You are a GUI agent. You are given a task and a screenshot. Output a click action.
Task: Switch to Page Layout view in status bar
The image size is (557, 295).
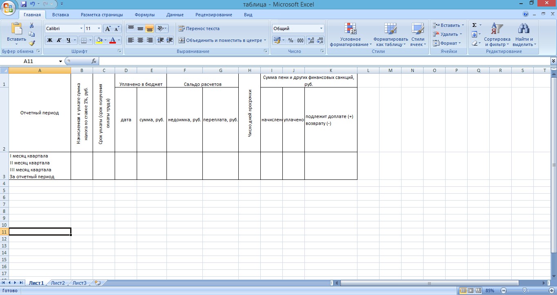pos(470,291)
